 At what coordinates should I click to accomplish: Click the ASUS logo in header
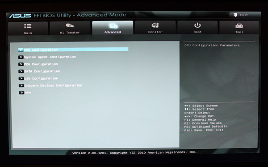tap(20, 16)
